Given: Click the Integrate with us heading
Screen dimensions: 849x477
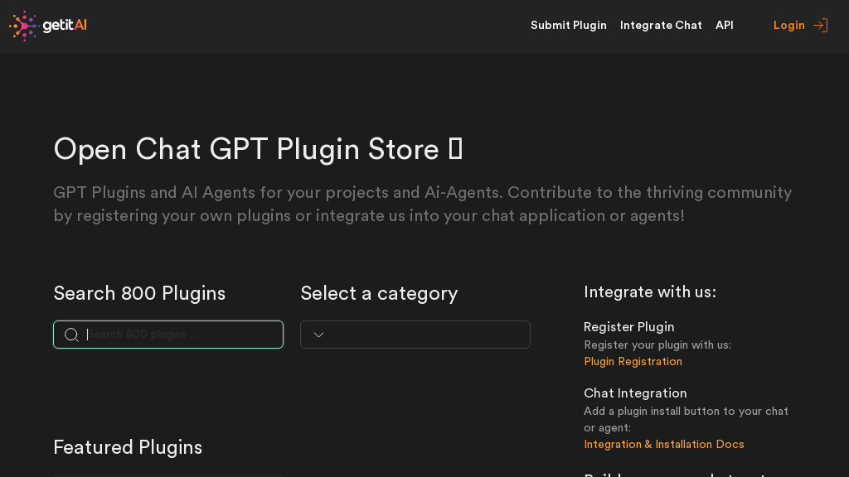Looking at the screenshot, I should [x=649, y=292].
